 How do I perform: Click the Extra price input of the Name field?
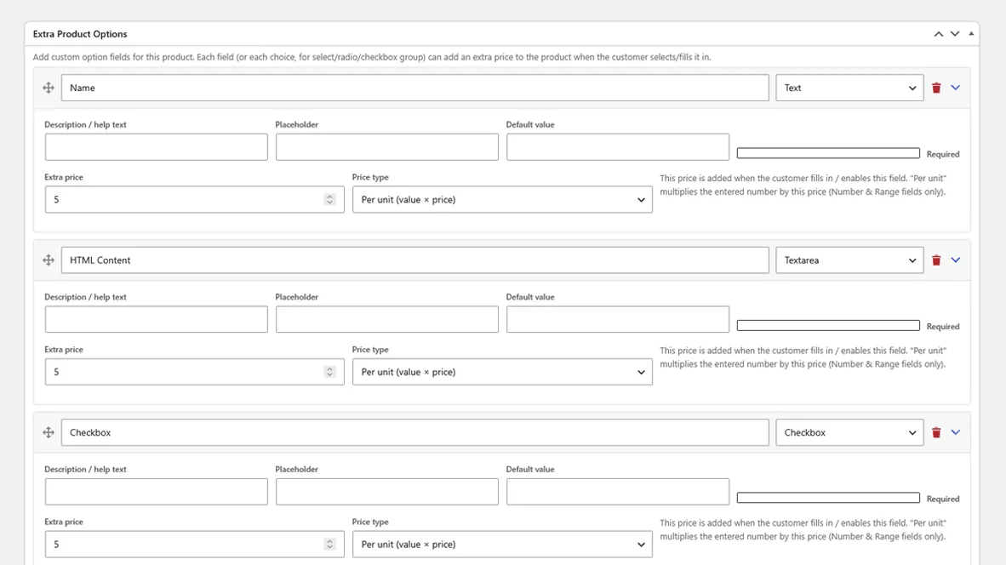[x=194, y=199]
